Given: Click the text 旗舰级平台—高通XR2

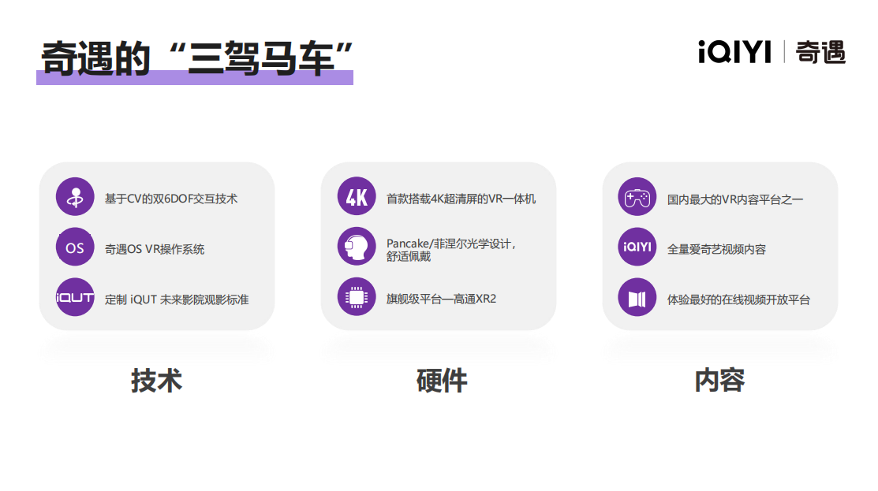Looking at the screenshot, I should pyautogui.click(x=441, y=299).
